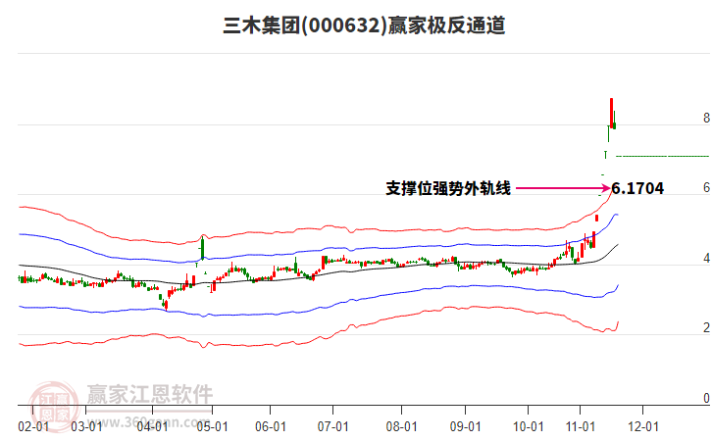Click the 10-01 date label
The height and width of the screenshot is (441, 712).
pyautogui.click(x=528, y=426)
